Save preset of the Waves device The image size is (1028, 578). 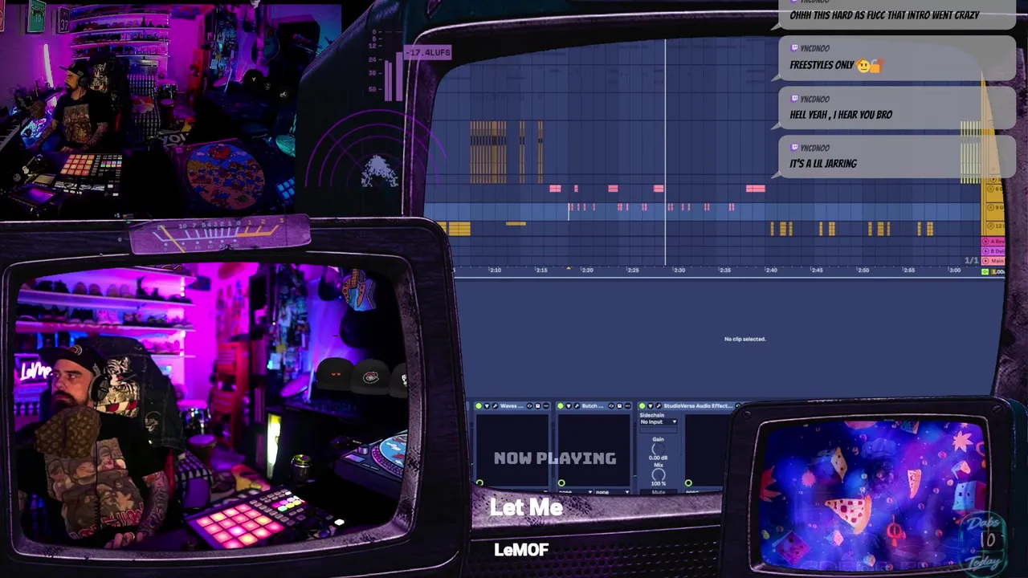tap(537, 406)
